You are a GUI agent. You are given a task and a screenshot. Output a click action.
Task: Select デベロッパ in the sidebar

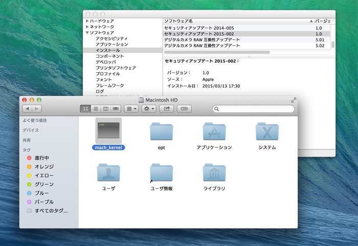[x=106, y=62]
